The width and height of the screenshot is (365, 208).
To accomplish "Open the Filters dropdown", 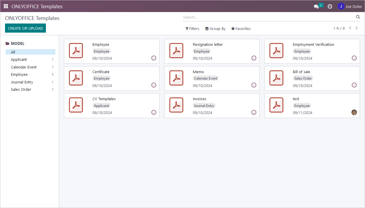I will [192, 28].
